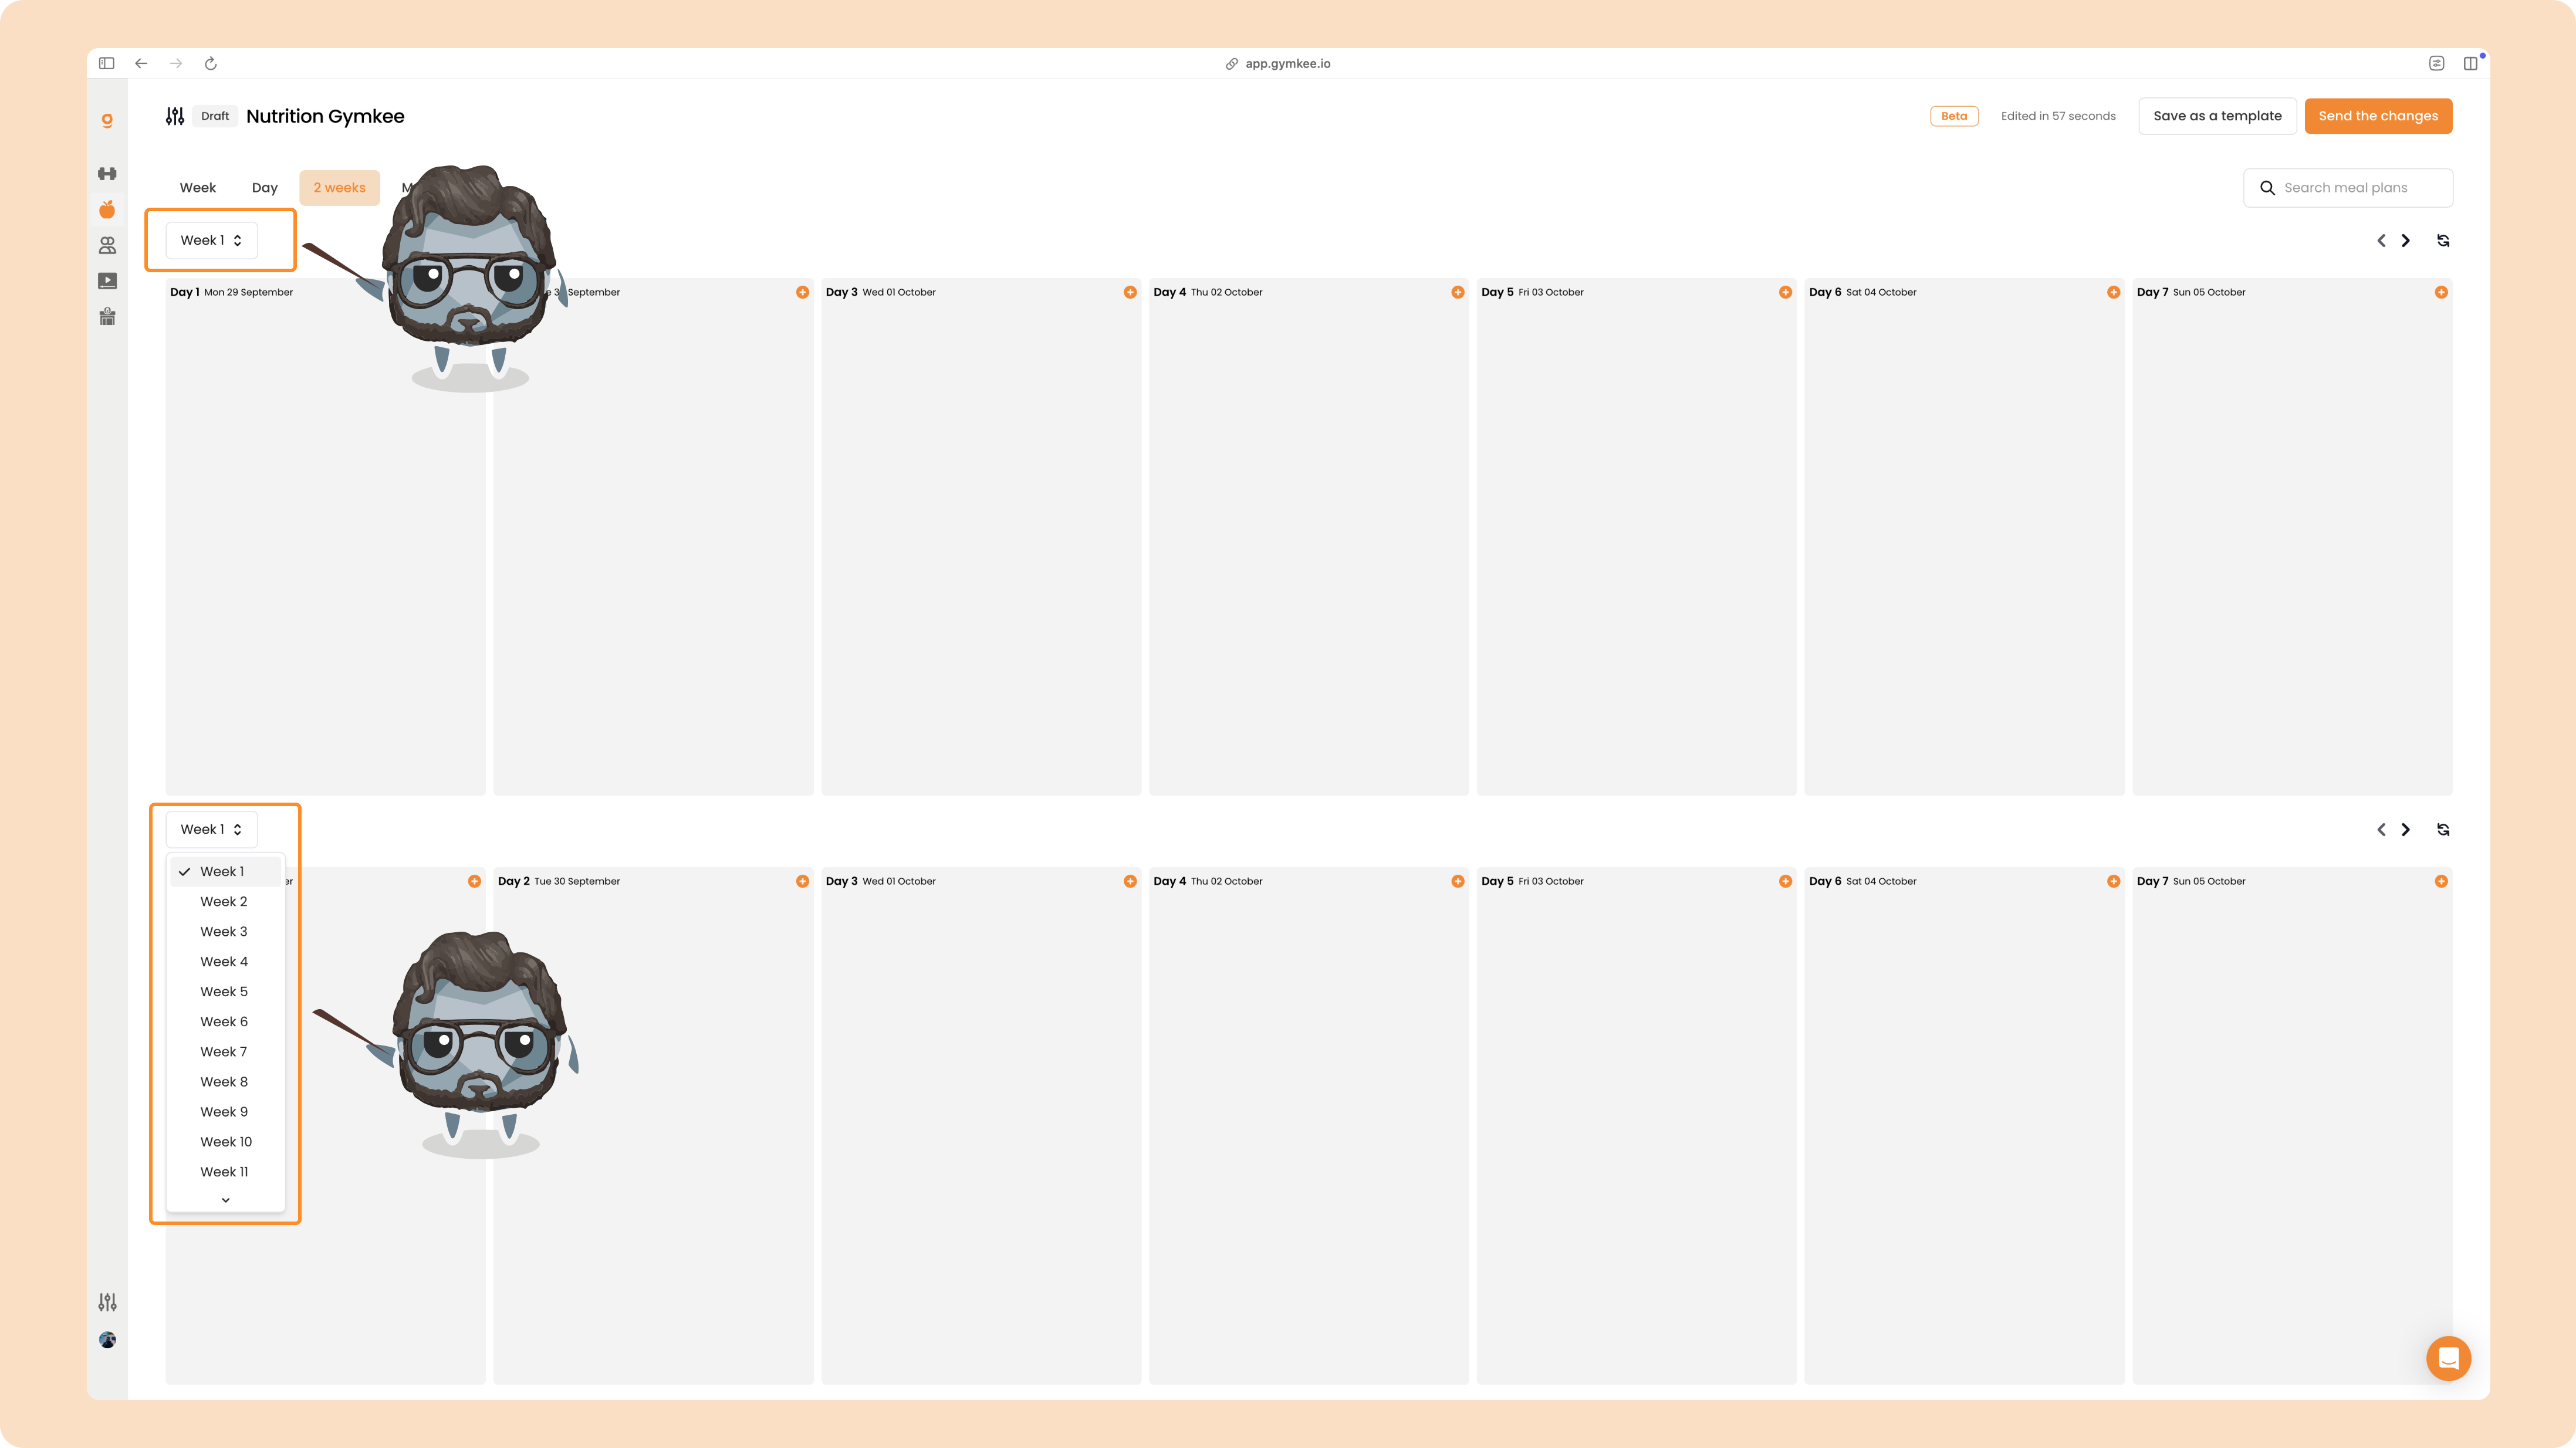Open the clients people icon in sidebar
Screen dimensions: 2576x1448
tap(107, 245)
